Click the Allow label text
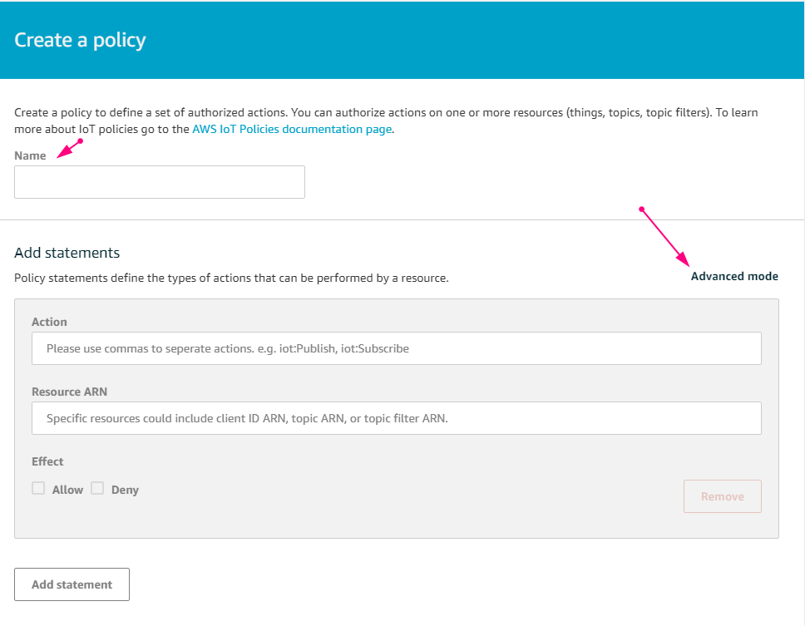 (x=67, y=490)
